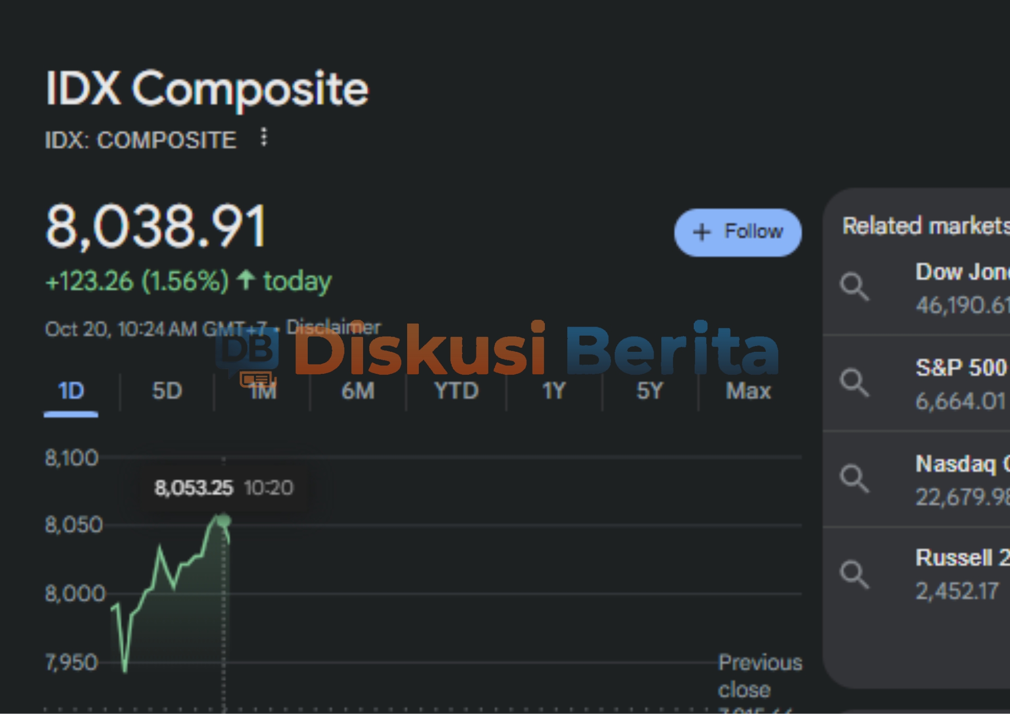Select the YTD range tab
The height and width of the screenshot is (714, 1010).
tap(456, 391)
